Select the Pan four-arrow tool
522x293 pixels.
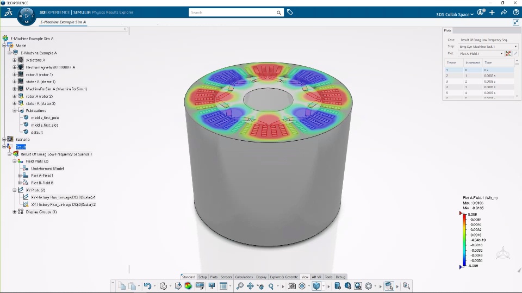250,286
